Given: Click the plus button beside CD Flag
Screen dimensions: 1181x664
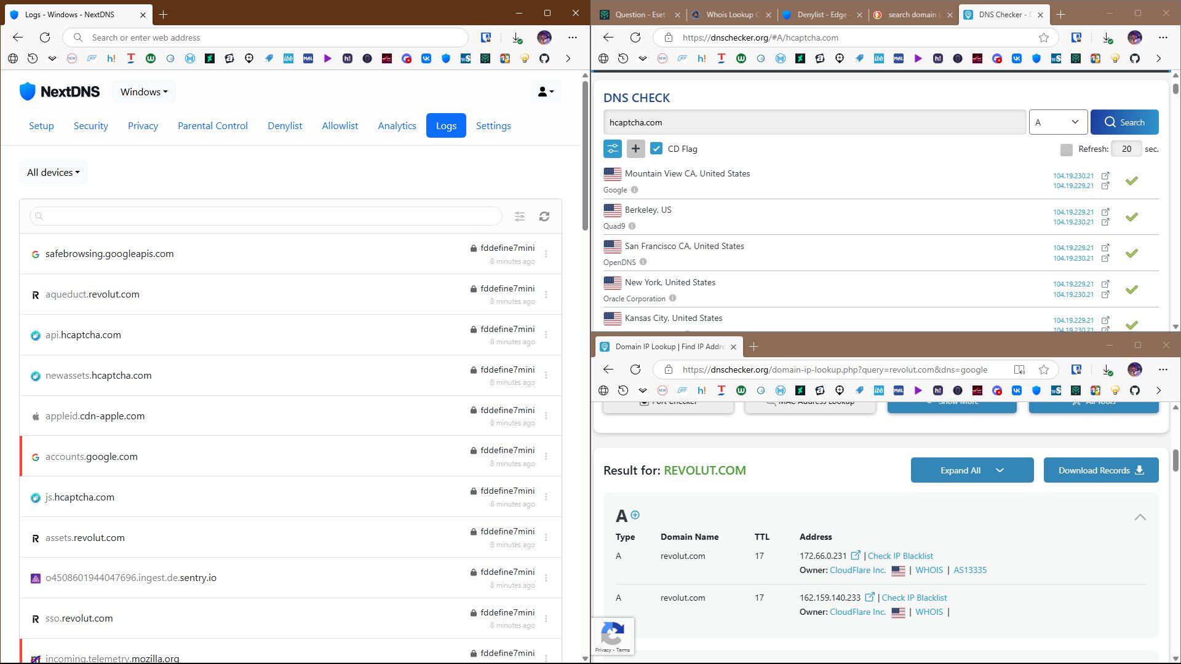Looking at the screenshot, I should [x=635, y=149].
